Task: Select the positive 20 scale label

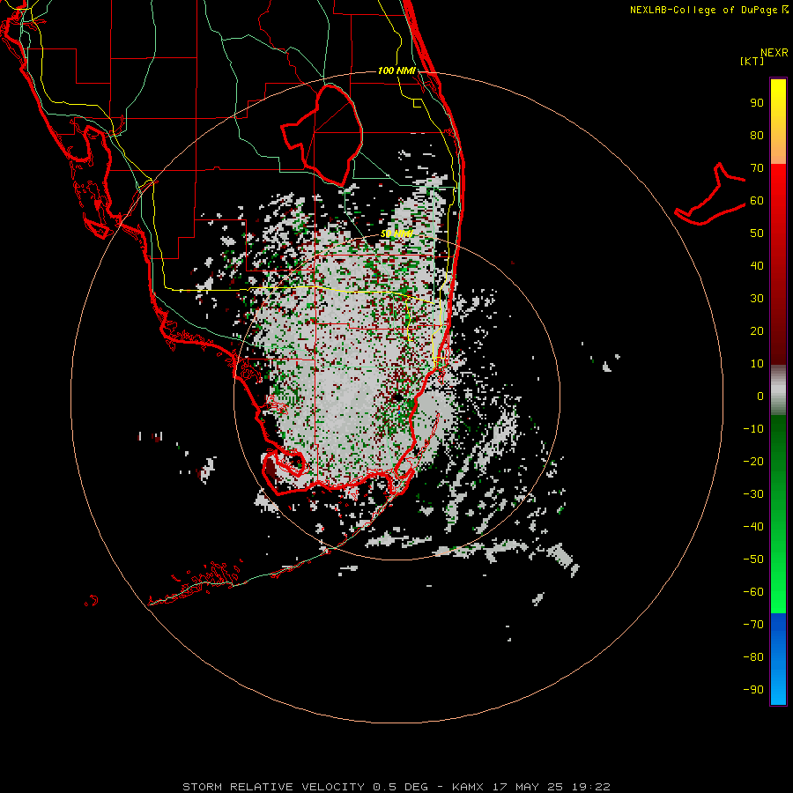Action: click(757, 331)
